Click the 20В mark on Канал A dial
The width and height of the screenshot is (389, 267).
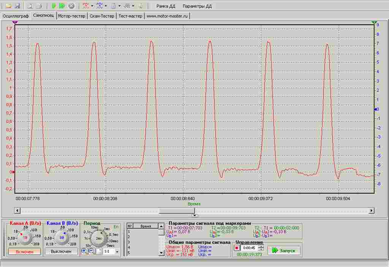pyautogui.click(x=36, y=244)
